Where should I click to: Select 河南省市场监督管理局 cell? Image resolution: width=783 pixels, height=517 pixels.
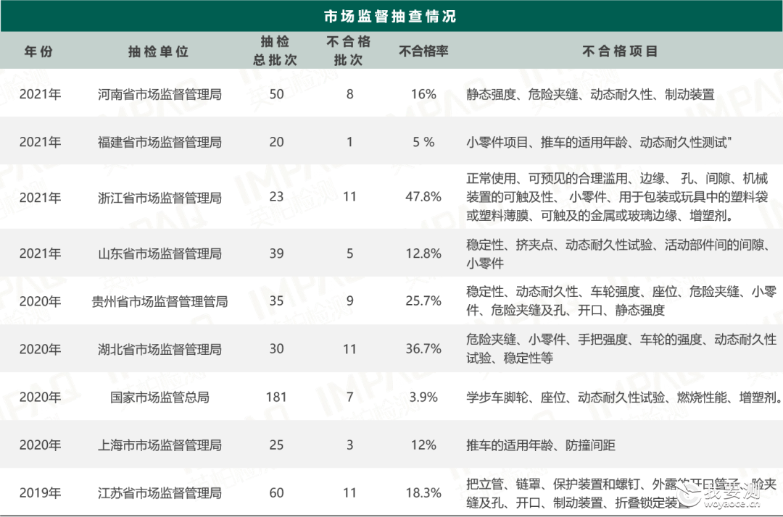(x=159, y=94)
